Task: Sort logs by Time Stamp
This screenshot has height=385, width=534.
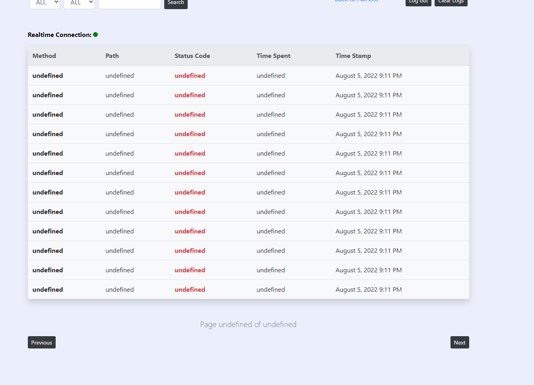Action: click(x=353, y=56)
